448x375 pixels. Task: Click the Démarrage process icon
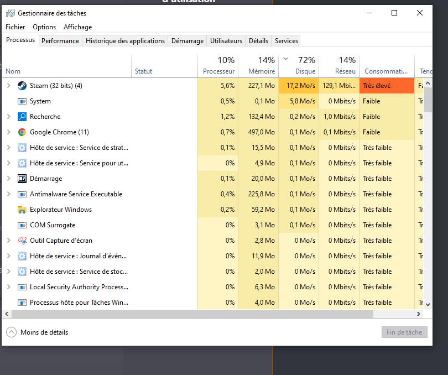coord(22,179)
